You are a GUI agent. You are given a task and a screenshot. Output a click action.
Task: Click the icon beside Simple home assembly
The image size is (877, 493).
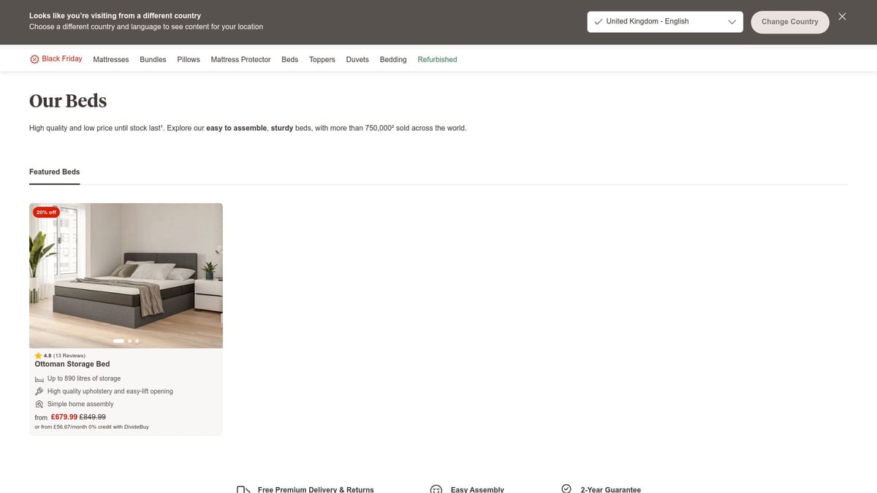click(x=39, y=404)
